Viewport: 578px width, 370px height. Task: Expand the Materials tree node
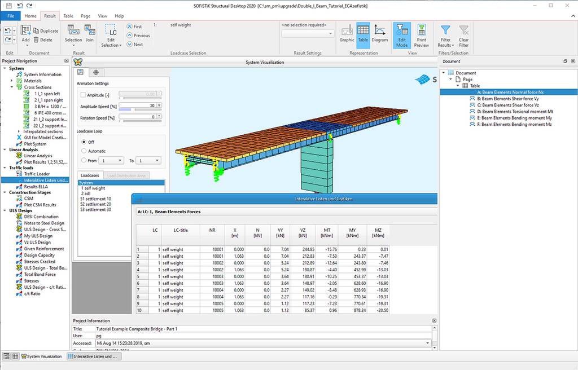click(12, 81)
